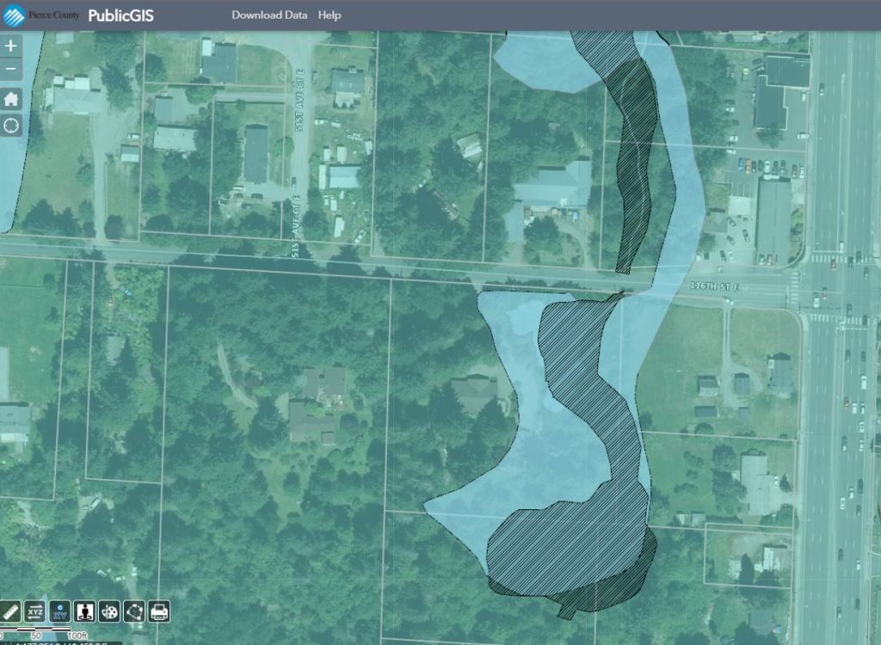Select the ruler measurement tool

pyautogui.click(x=9, y=611)
